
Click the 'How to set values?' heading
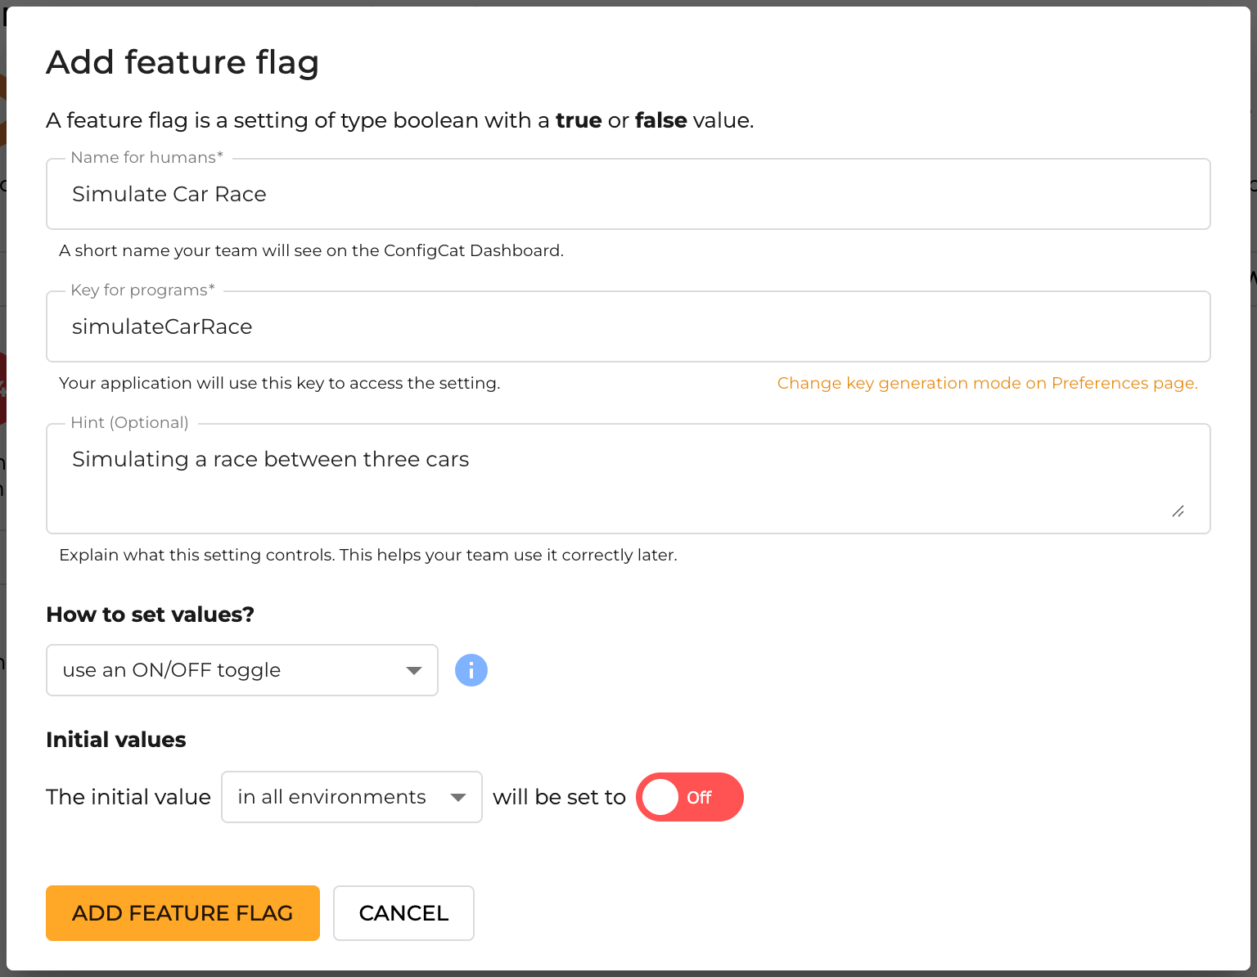point(150,615)
